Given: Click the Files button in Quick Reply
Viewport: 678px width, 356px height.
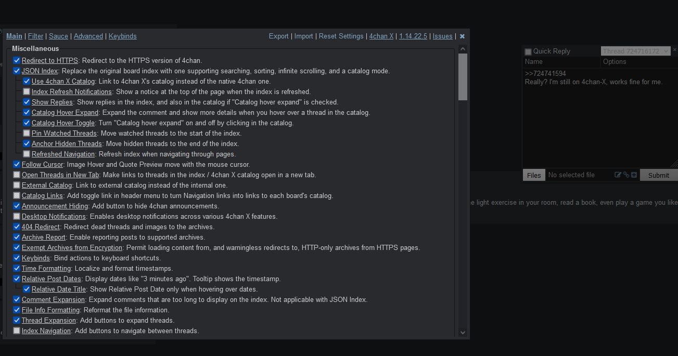Looking at the screenshot, I should pyautogui.click(x=534, y=175).
